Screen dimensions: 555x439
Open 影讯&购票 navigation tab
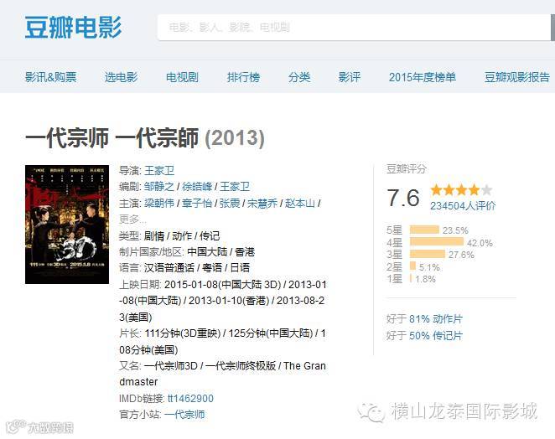coord(50,77)
